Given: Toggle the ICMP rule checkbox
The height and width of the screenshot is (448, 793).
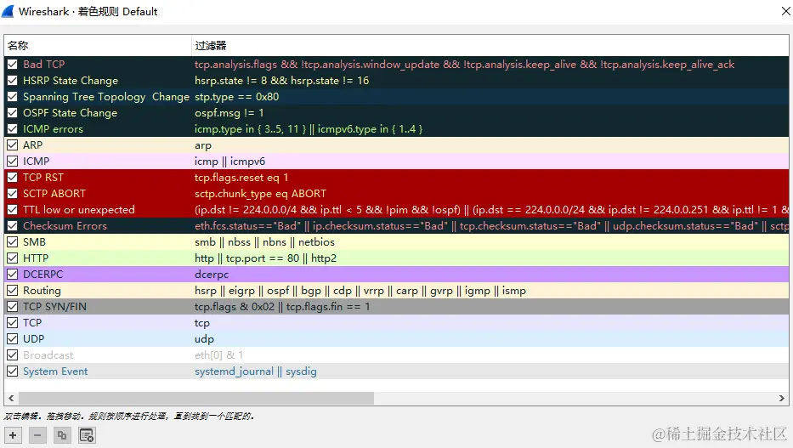Looking at the screenshot, I should 13,162.
